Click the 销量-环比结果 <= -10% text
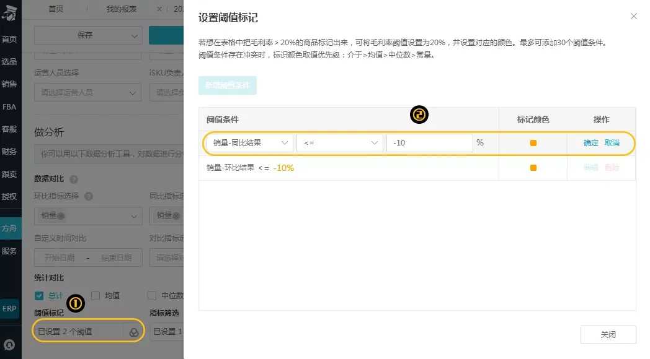Image resolution: width=650 pixels, height=359 pixels. [x=250, y=168]
